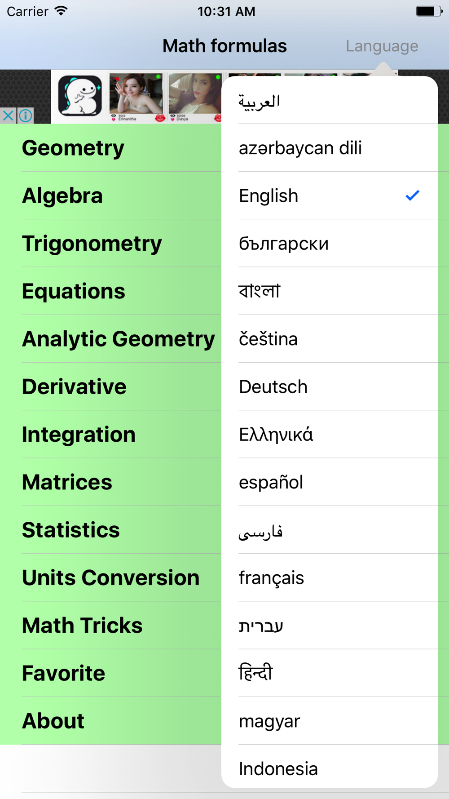This screenshot has width=449, height=799.
Task: Choose español from the language list
Action: click(x=330, y=482)
